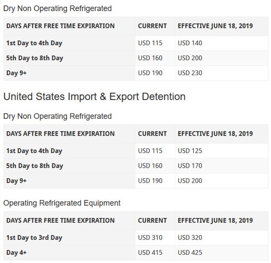Click the 'Operating Refrigerated Equipment' subheading
Image resolution: width=271 pixels, height=263 pixels.
point(62,203)
